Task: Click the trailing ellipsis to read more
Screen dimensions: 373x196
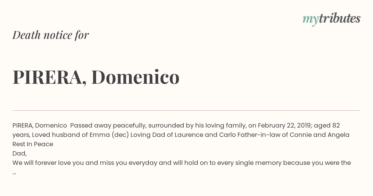Action: (14, 172)
